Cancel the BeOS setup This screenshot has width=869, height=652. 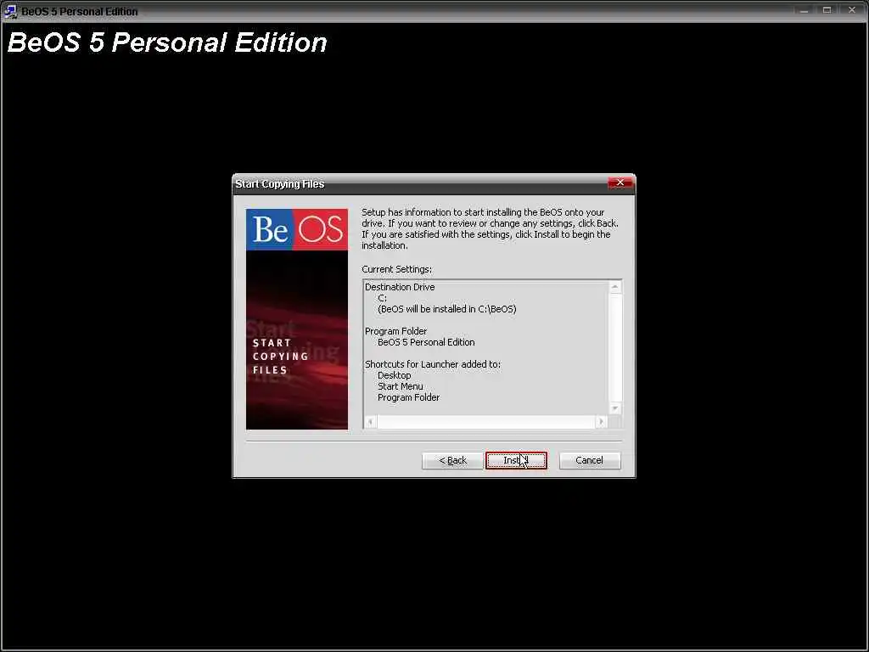tap(590, 460)
